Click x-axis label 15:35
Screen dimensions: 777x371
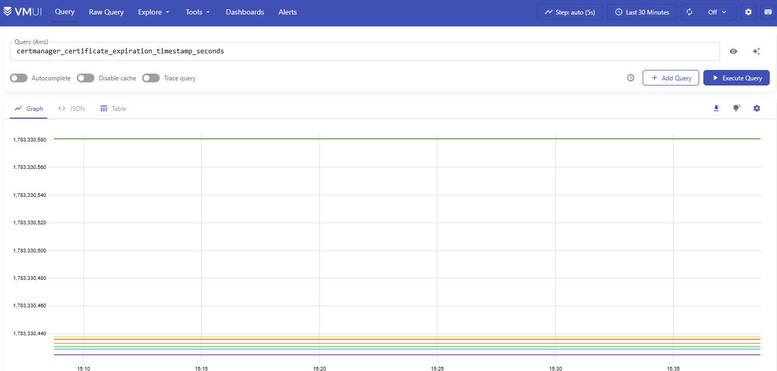pos(673,368)
